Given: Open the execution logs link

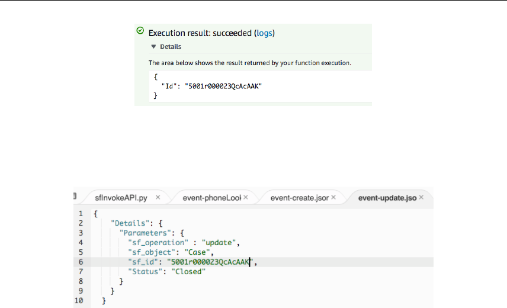Looking at the screenshot, I should [x=265, y=34].
